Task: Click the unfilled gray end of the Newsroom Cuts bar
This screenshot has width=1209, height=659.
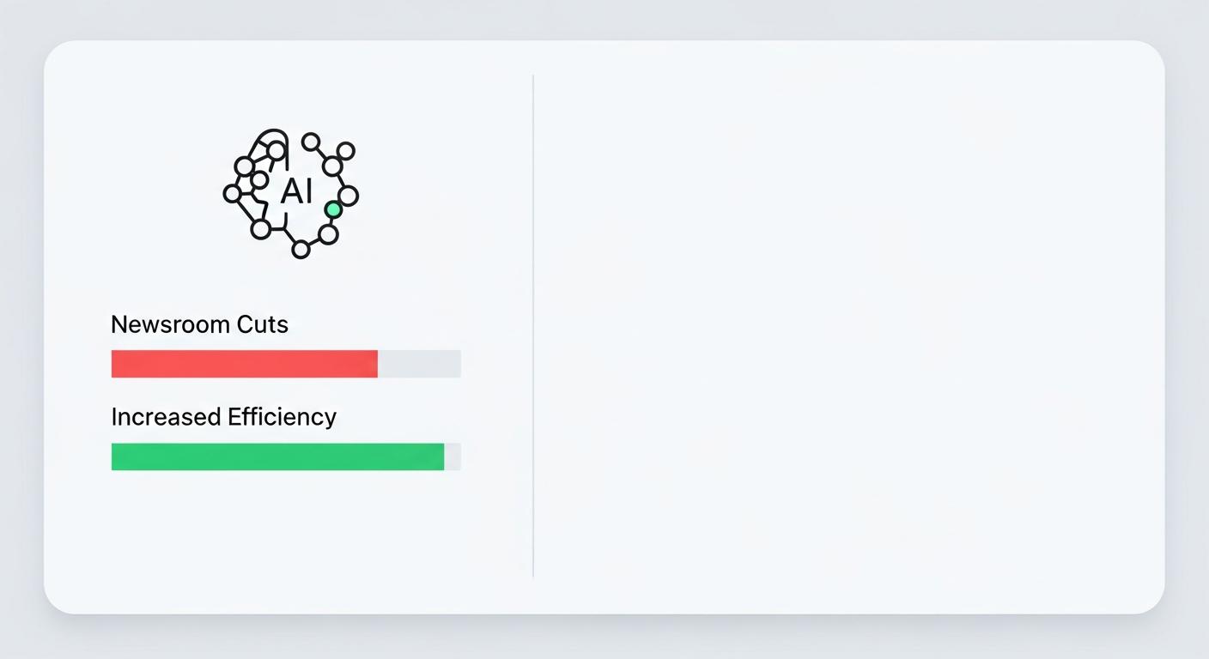Action: pos(419,364)
